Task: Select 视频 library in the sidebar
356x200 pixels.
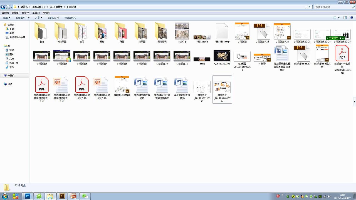Action: pos(12,50)
